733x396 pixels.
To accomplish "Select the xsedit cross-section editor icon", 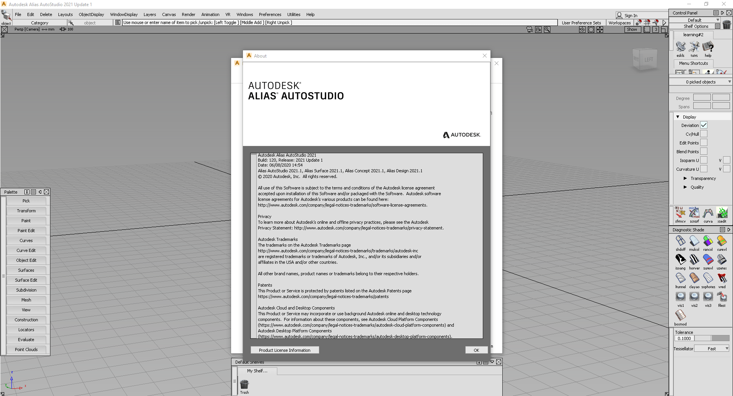I will click(722, 213).
